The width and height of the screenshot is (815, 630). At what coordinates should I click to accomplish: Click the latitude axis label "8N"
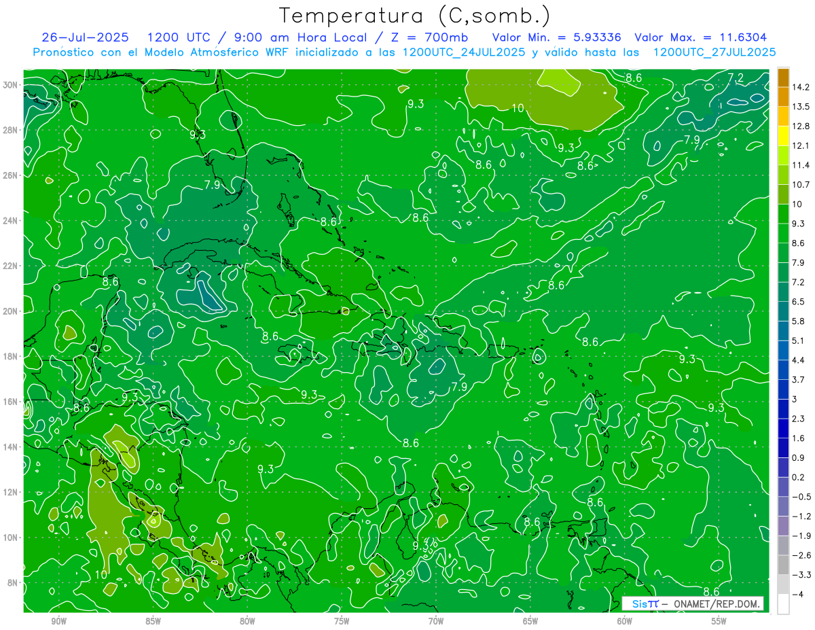tap(13, 583)
